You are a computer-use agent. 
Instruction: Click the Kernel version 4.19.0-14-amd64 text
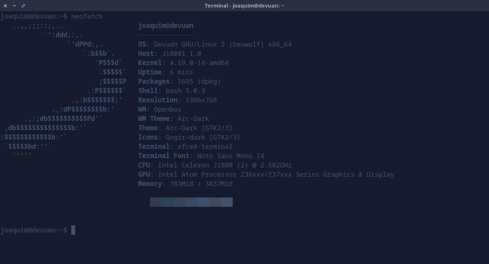(x=199, y=63)
